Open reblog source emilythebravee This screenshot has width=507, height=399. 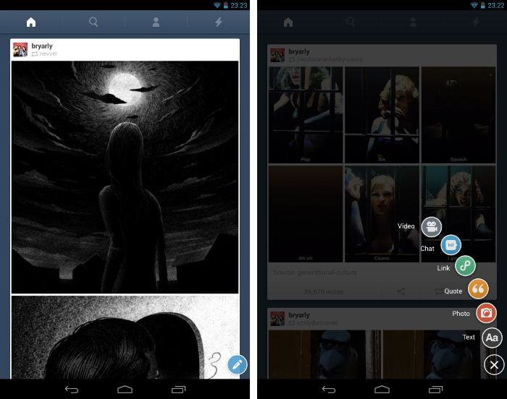pyautogui.click(x=317, y=323)
